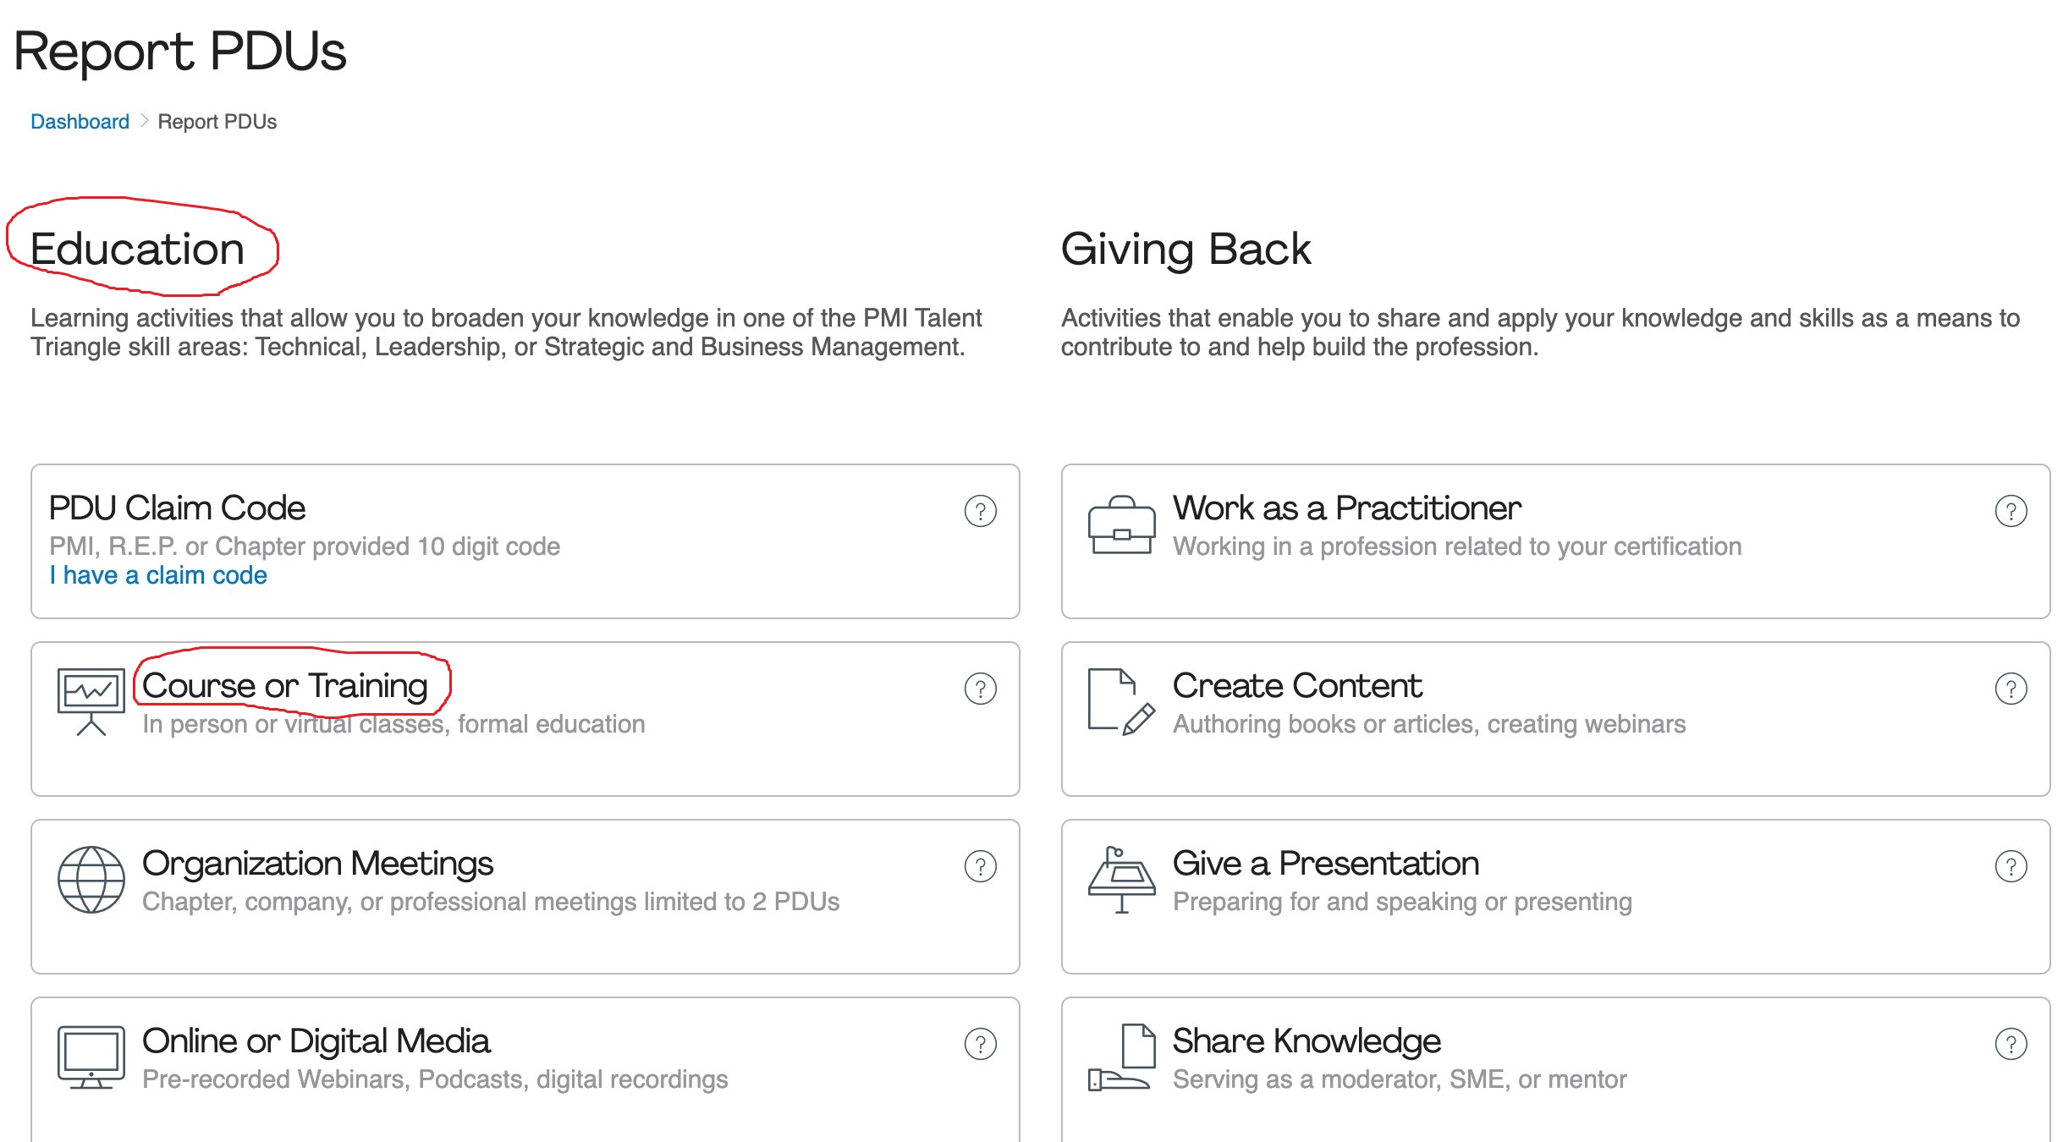Screen dimensions: 2063x1142
Task: View help for Create Content
Action: (x=2011, y=689)
